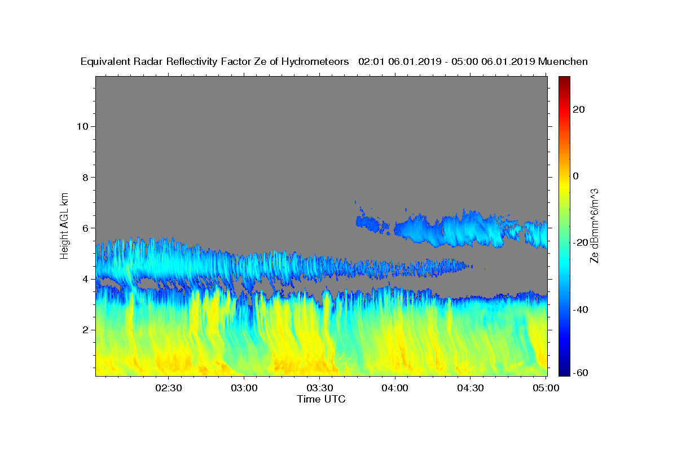Click the height tick label '6'
Image resolution: width=677 pixels, height=451 pixels.
[x=85, y=228]
